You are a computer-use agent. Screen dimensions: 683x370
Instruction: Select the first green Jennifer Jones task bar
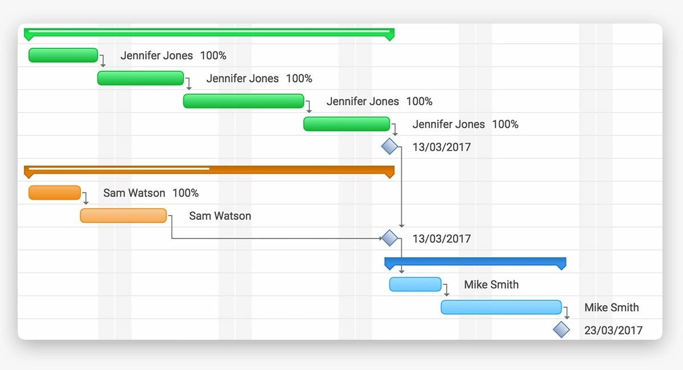tap(63, 55)
